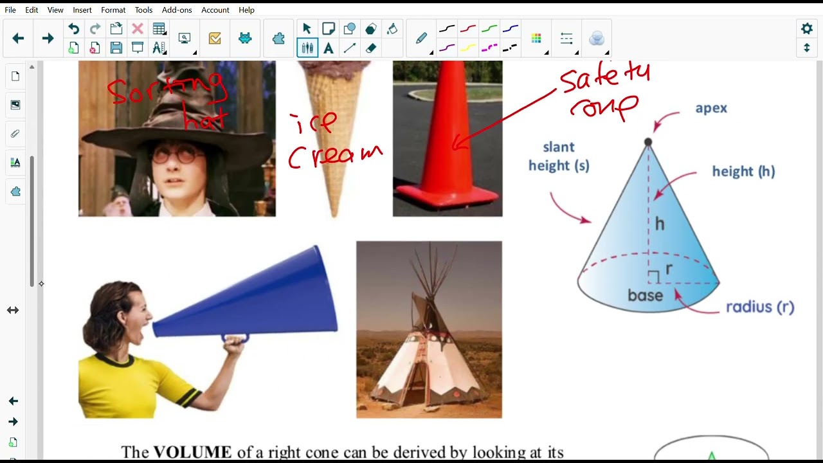Screen dimensions: 823x463
Task: Open the View menu
Action: (x=56, y=10)
